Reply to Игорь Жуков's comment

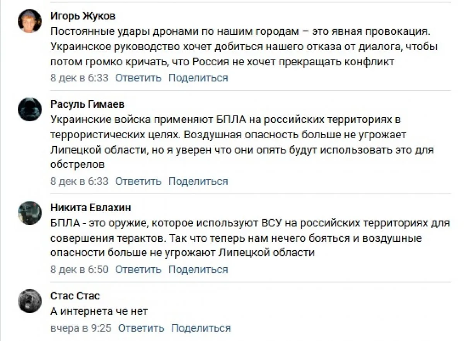point(138,78)
